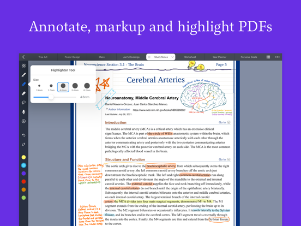Activate the microphone recording tool
The width and height of the screenshot is (301, 226).
(23, 112)
